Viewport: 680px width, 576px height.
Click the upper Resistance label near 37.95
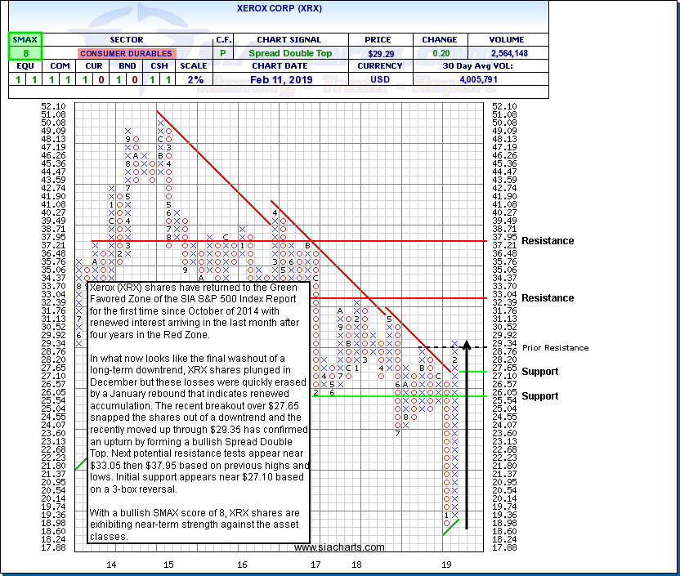tap(548, 241)
